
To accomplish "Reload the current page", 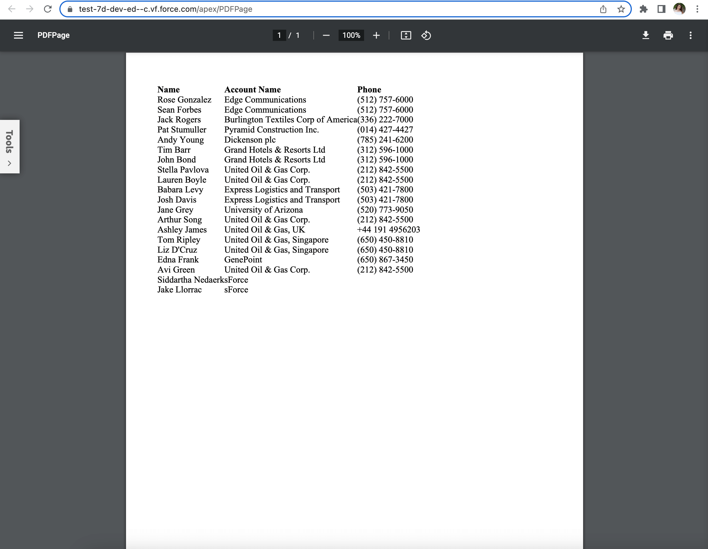I will coord(48,9).
